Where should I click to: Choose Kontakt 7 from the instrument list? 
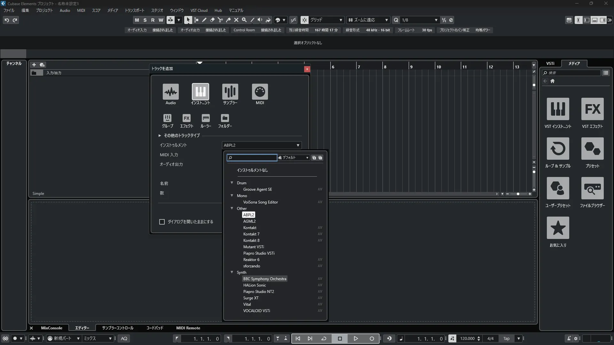click(x=251, y=234)
